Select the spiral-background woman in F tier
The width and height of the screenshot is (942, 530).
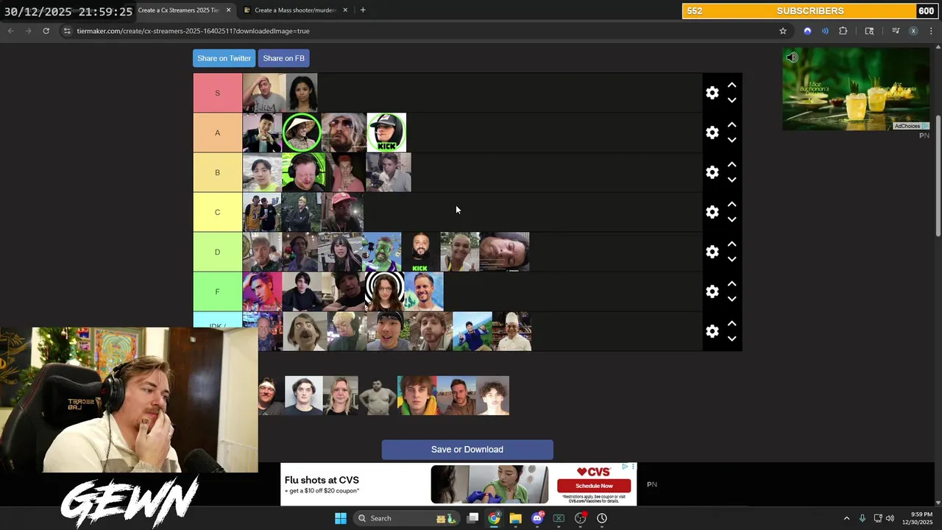coord(384,291)
